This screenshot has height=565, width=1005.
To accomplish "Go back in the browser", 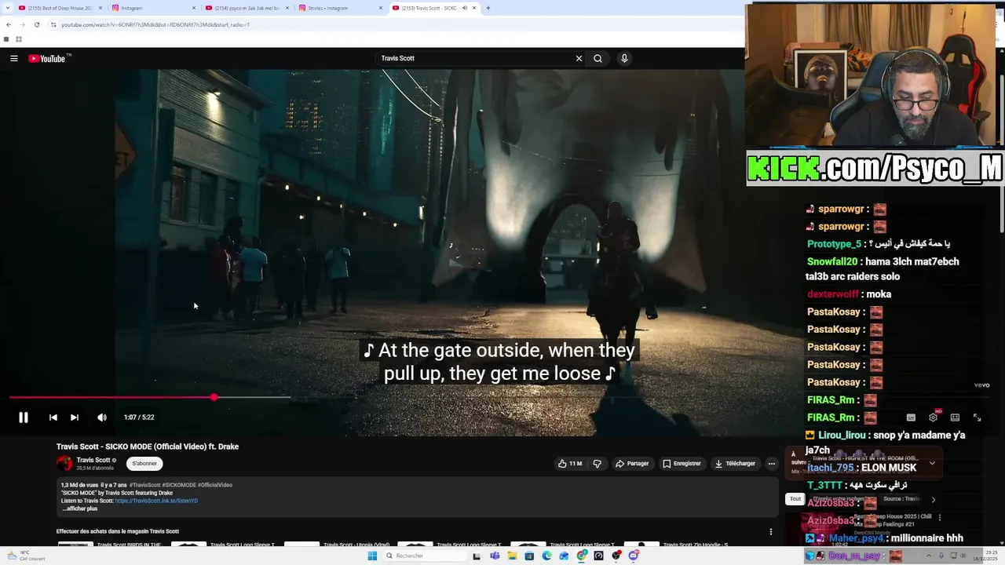I will 8,24.
